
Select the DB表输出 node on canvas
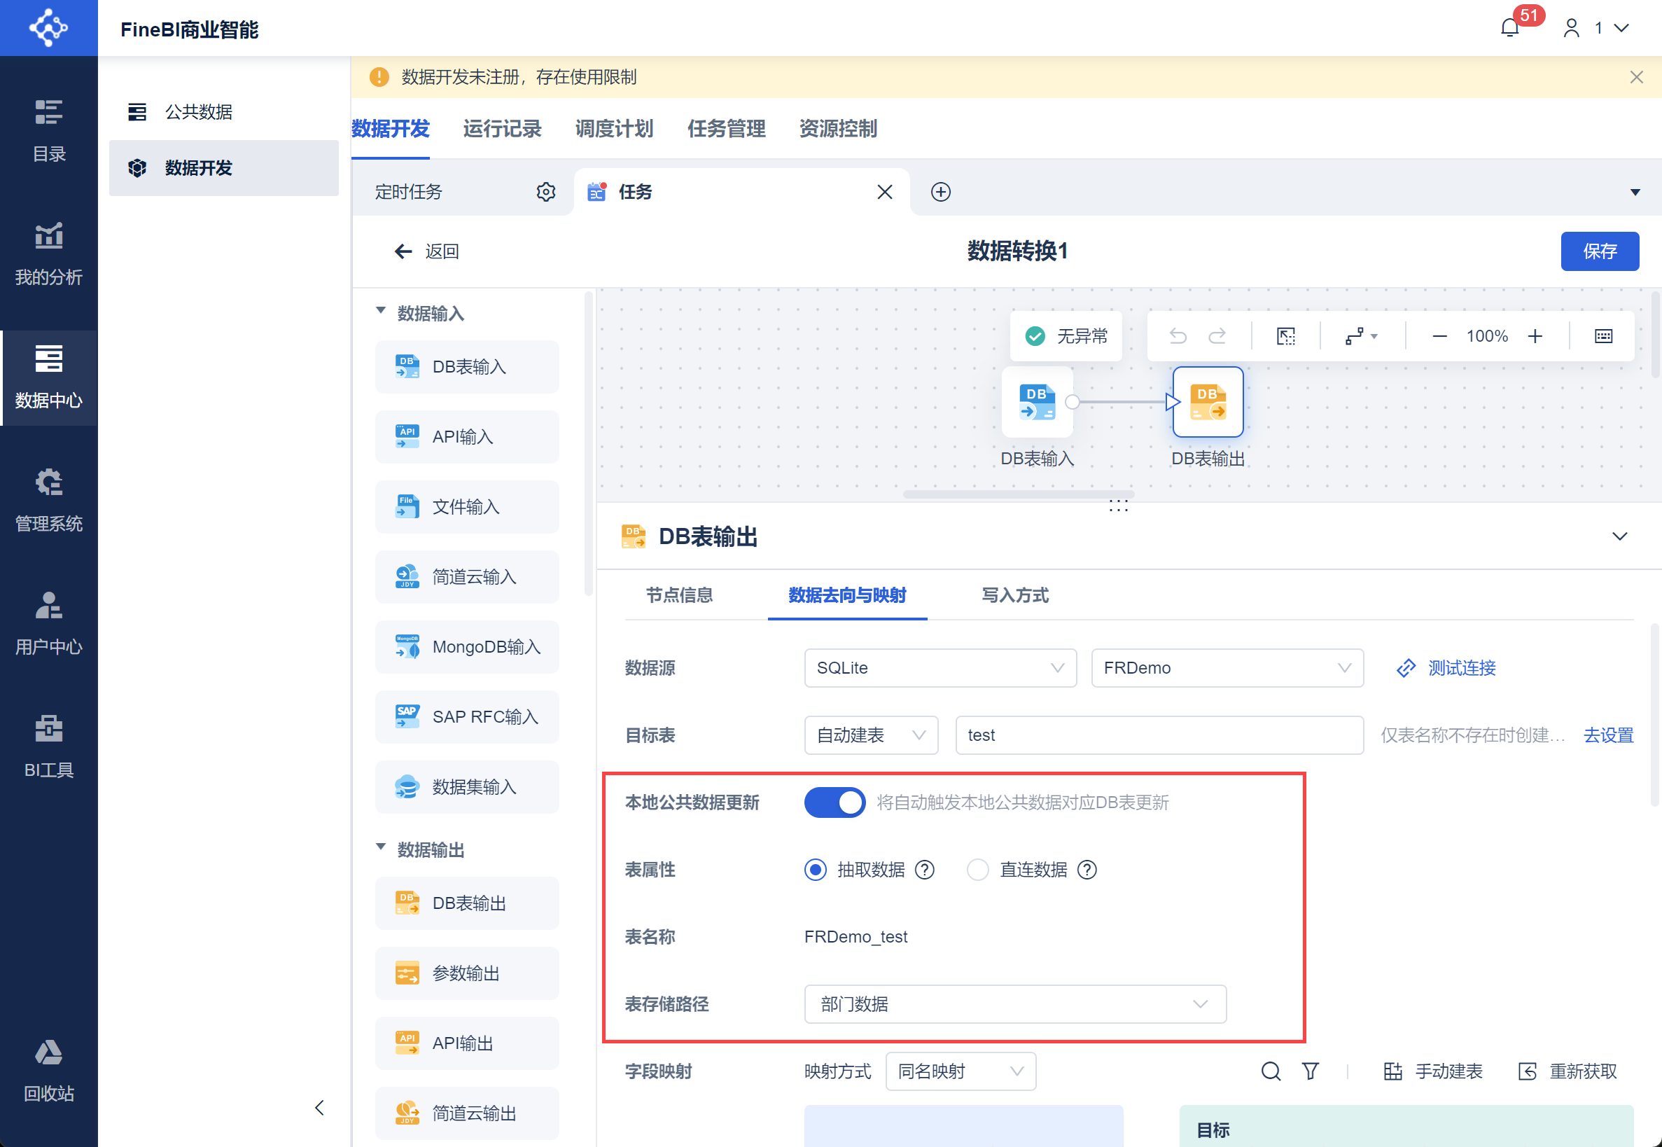1207,403
